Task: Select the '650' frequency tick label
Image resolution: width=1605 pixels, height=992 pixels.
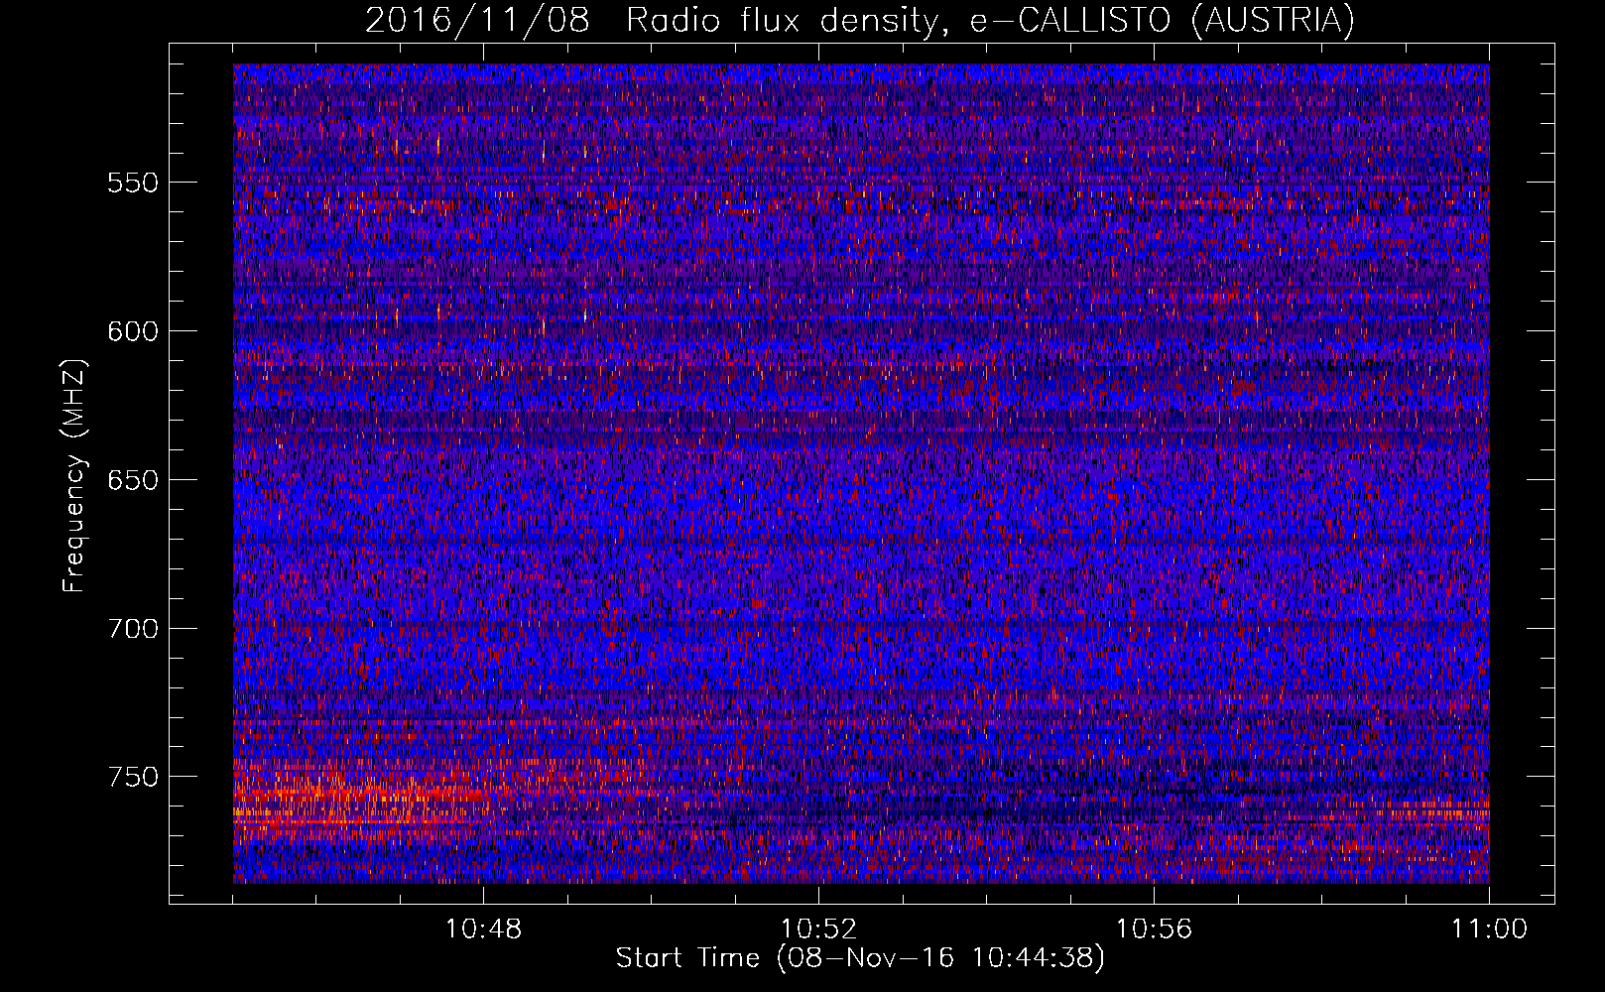Action: point(132,480)
